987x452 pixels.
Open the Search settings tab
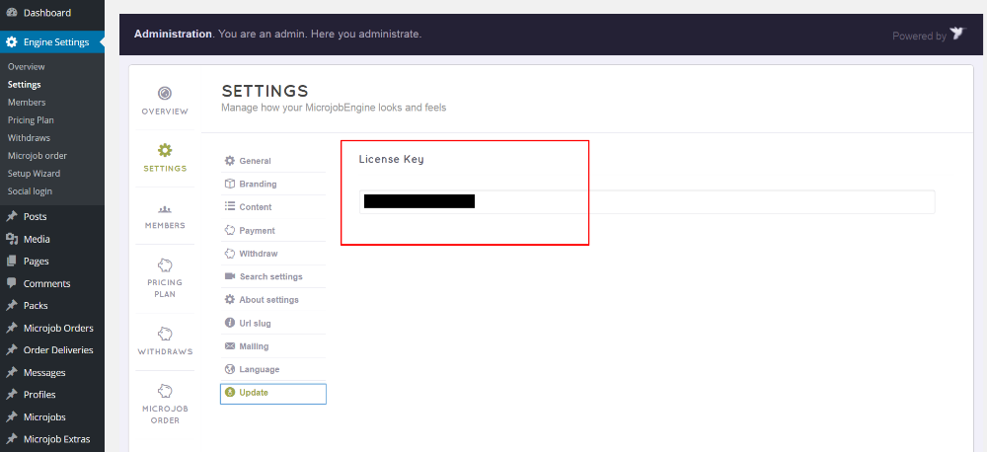(x=270, y=277)
